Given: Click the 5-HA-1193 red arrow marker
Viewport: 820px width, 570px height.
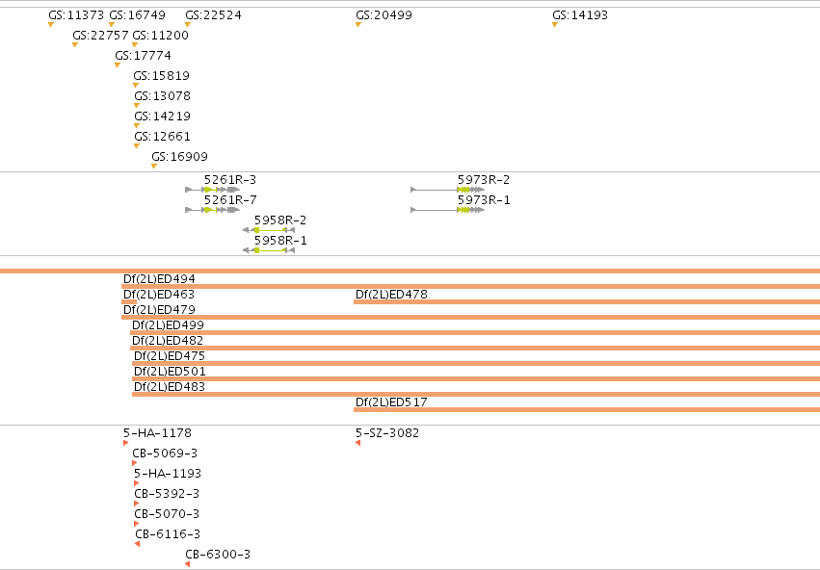Looking at the screenshot, I should [136, 483].
